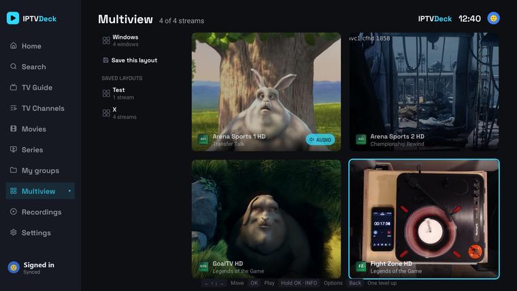Open Recordings from sidebar
Image resolution: width=517 pixels, height=291 pixels.
point(40,212)
